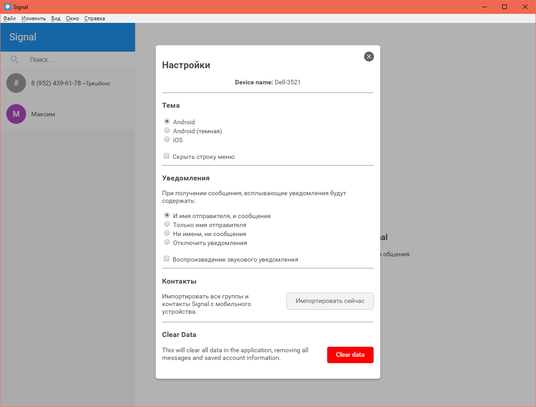
Task: Close the Signal application window
Action: (525, 7)
